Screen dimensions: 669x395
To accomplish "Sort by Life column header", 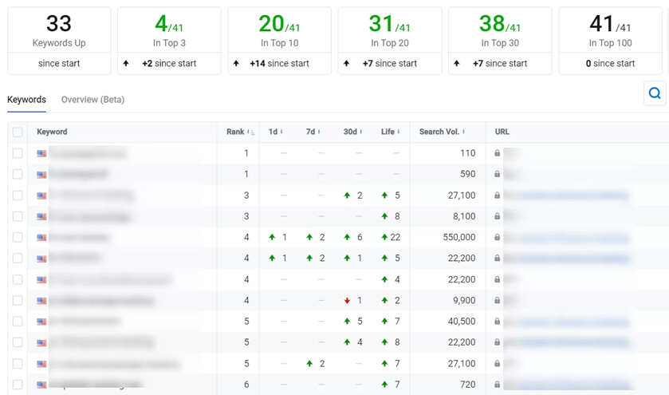I will coord(389,132).
